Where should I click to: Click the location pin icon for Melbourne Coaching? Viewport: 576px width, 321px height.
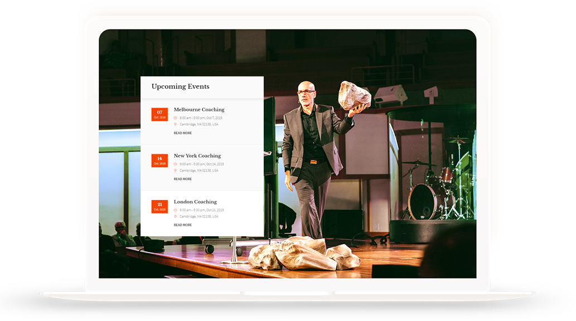click(x=176, y=125)
